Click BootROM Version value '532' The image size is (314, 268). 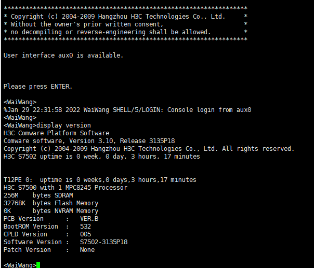point(85,227)
